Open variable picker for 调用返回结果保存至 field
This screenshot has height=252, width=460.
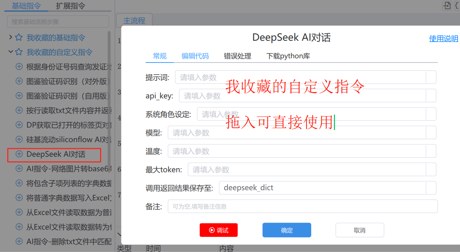coord(431,188)
